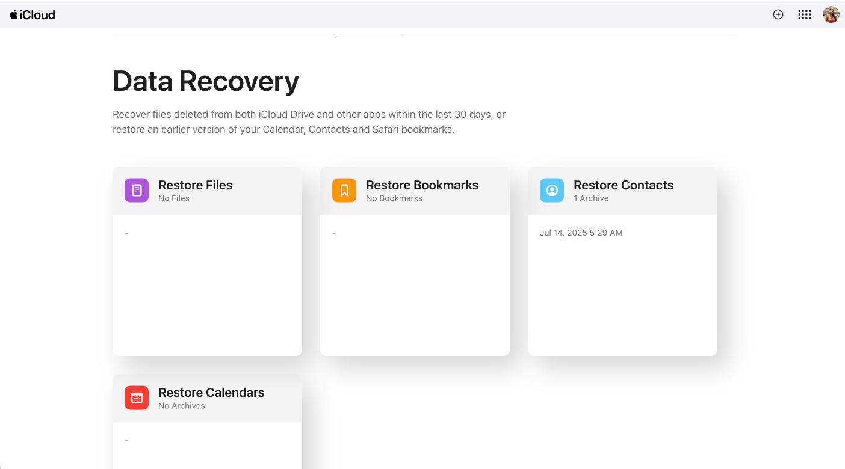Open the iCloud apps grid launcher

[x=804, y=14]
